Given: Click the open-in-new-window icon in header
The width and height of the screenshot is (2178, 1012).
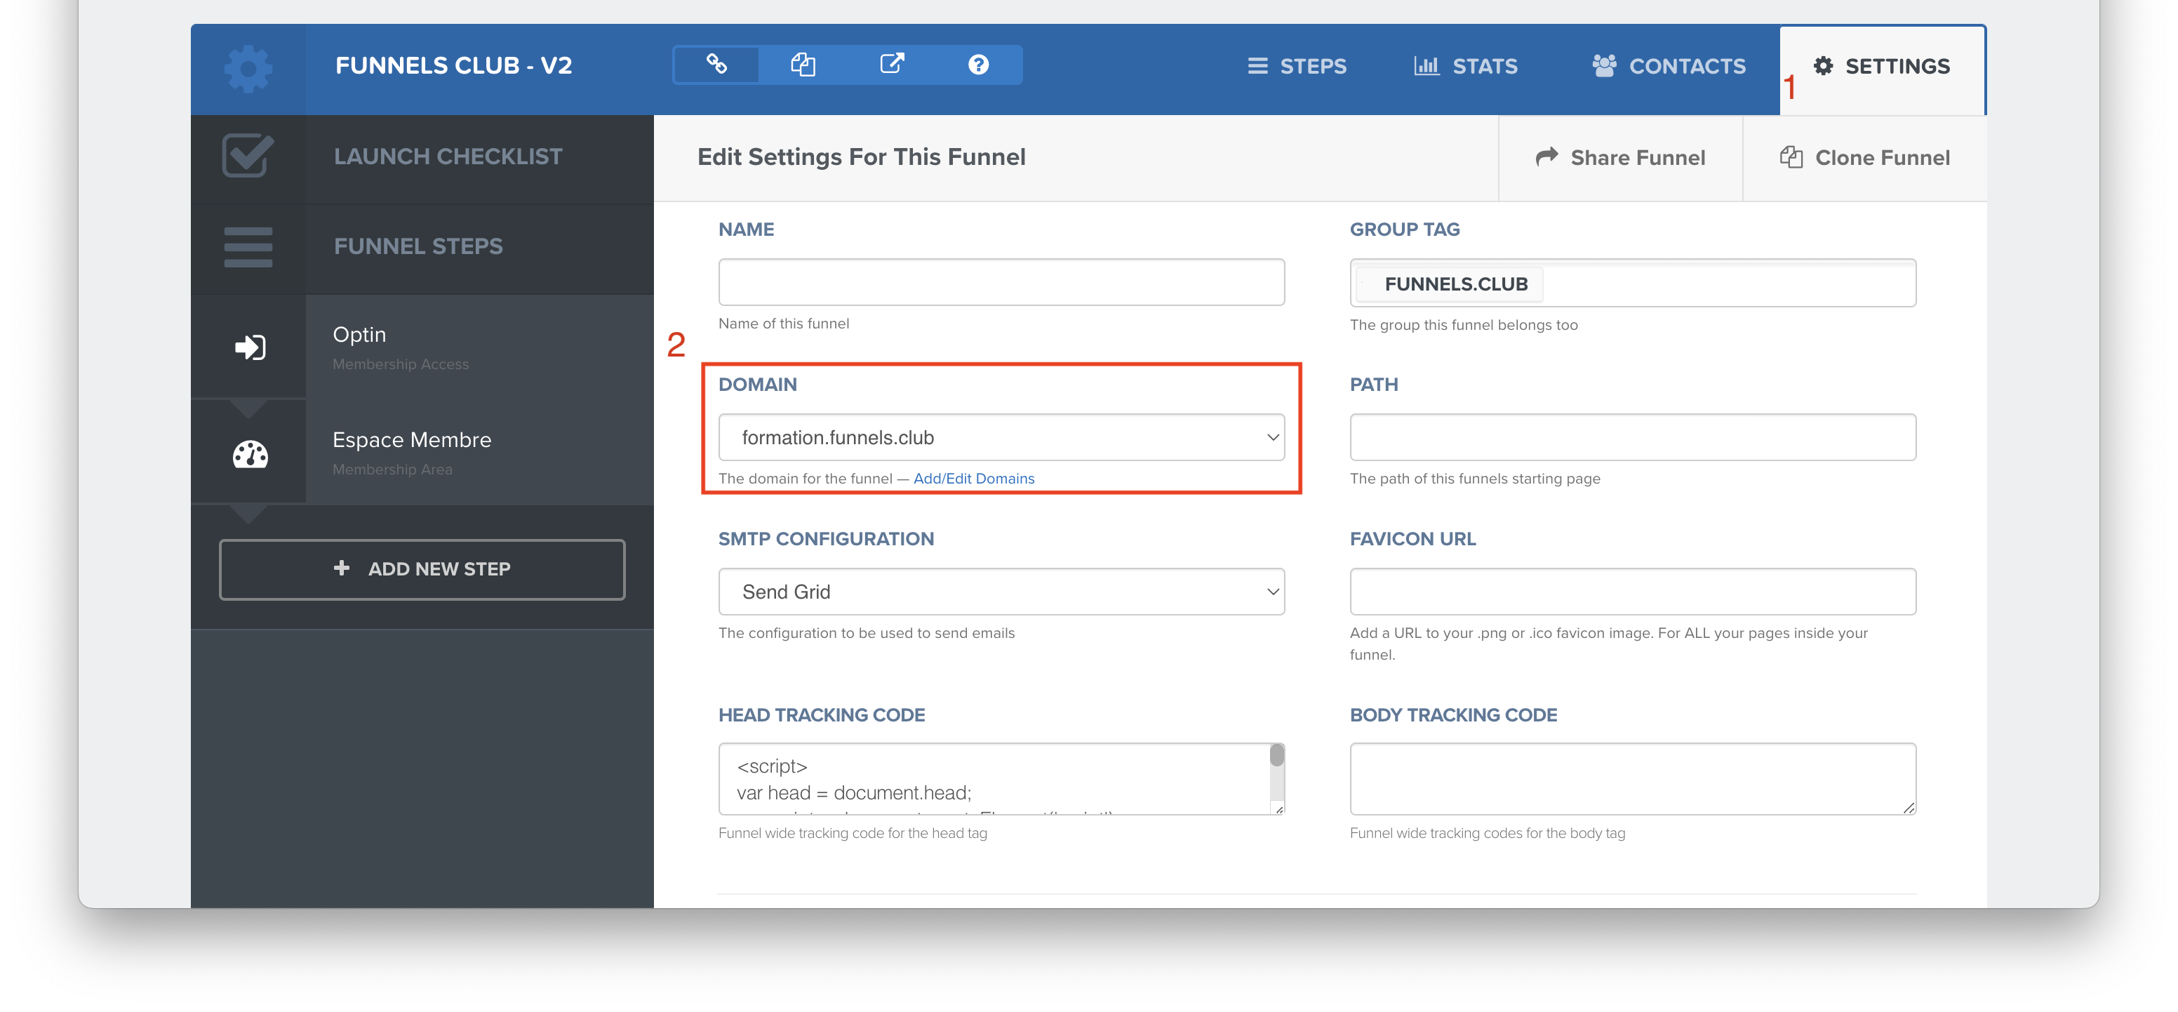Looking at the screenshot, I should point(891,65).
